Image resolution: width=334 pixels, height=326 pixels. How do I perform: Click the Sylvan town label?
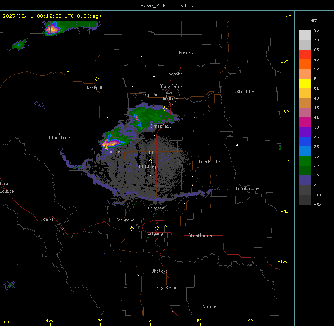[x=151, y=95]
